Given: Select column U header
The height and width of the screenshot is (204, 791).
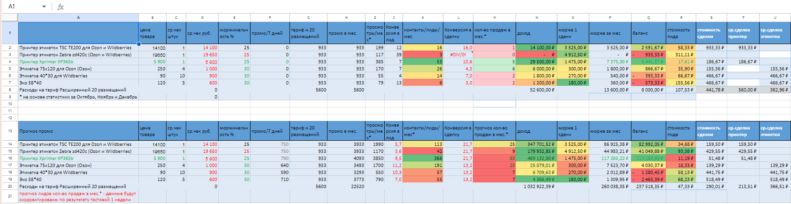Looking at the screenshot, I should click(775, 17).
